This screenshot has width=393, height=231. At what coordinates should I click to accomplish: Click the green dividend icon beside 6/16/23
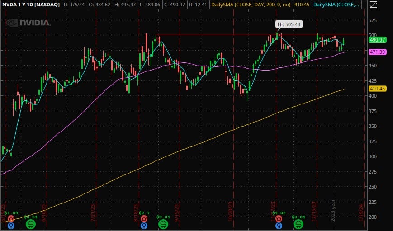pos(31,224)
